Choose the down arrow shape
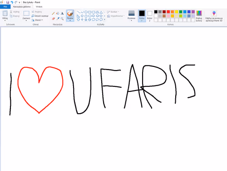The image size is (227, 171). pos(78,20)
